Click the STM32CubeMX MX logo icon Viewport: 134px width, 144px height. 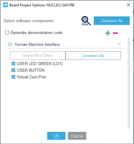[x=5, y=5]
